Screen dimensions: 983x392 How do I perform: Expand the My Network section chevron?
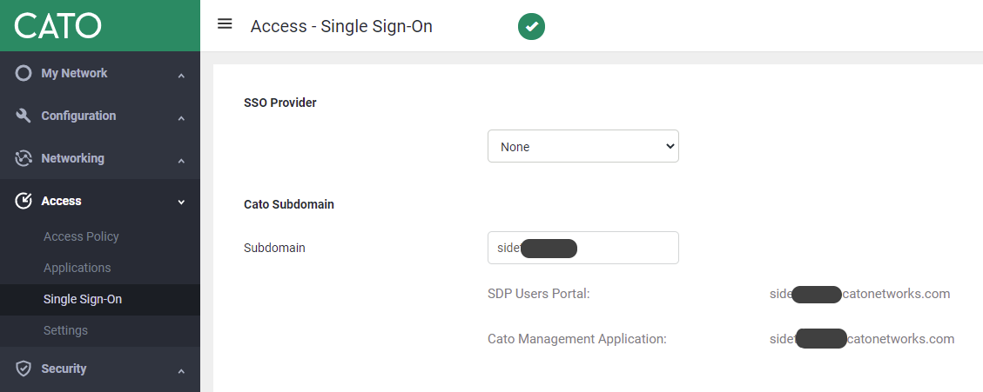[x=181, y=76]
